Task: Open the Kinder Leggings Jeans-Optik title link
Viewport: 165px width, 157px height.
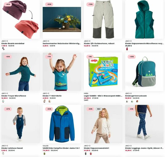Action: (144, 148)
